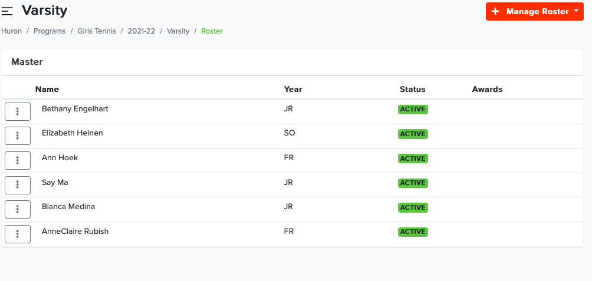
Task: Click the plus icon on Manage Roster
Action: 495,12
